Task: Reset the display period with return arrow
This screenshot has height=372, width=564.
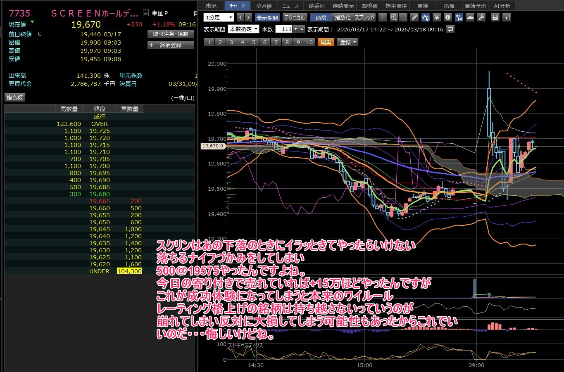Action: pyautogui.click(x=450, y=29)
